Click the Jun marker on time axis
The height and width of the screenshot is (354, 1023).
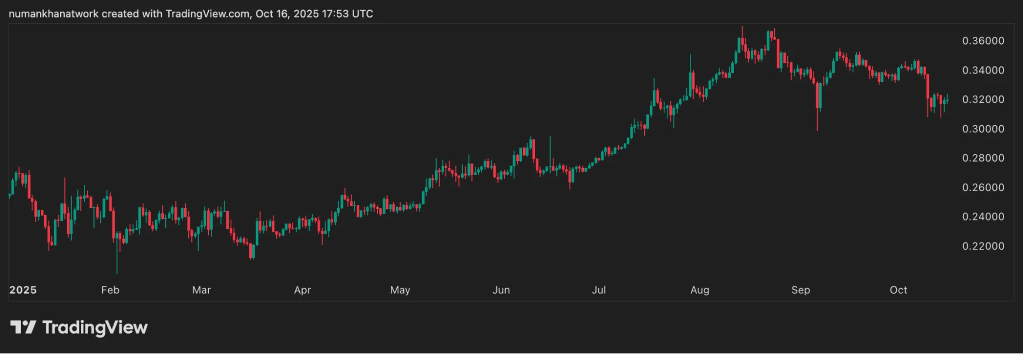(x=501, y=290)
